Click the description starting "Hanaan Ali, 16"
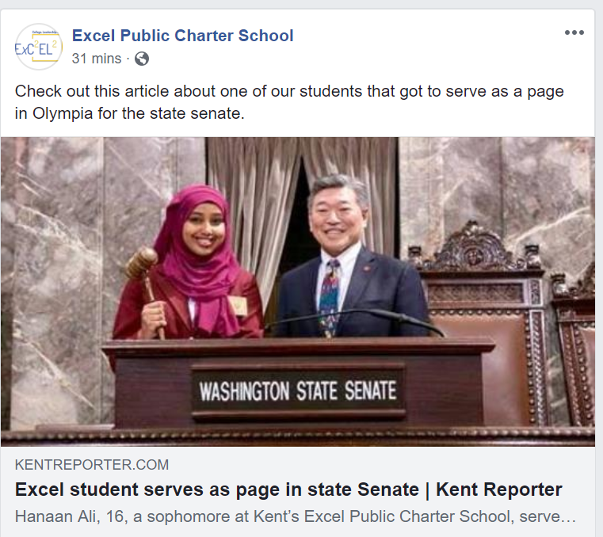 point(296,516)
